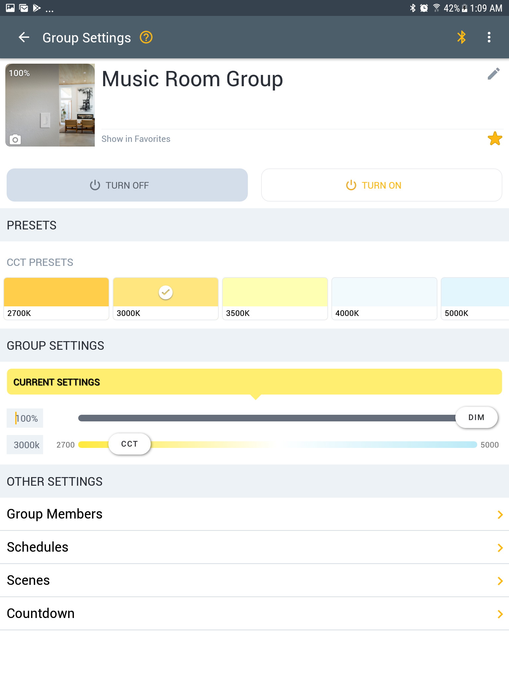
Task: Tap the orange Bluetooth icon
Action: [x=461, y=37]
